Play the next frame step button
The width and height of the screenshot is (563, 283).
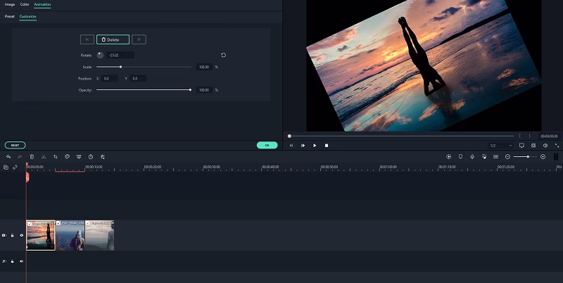pyautogui.click(x=303, y=146)
